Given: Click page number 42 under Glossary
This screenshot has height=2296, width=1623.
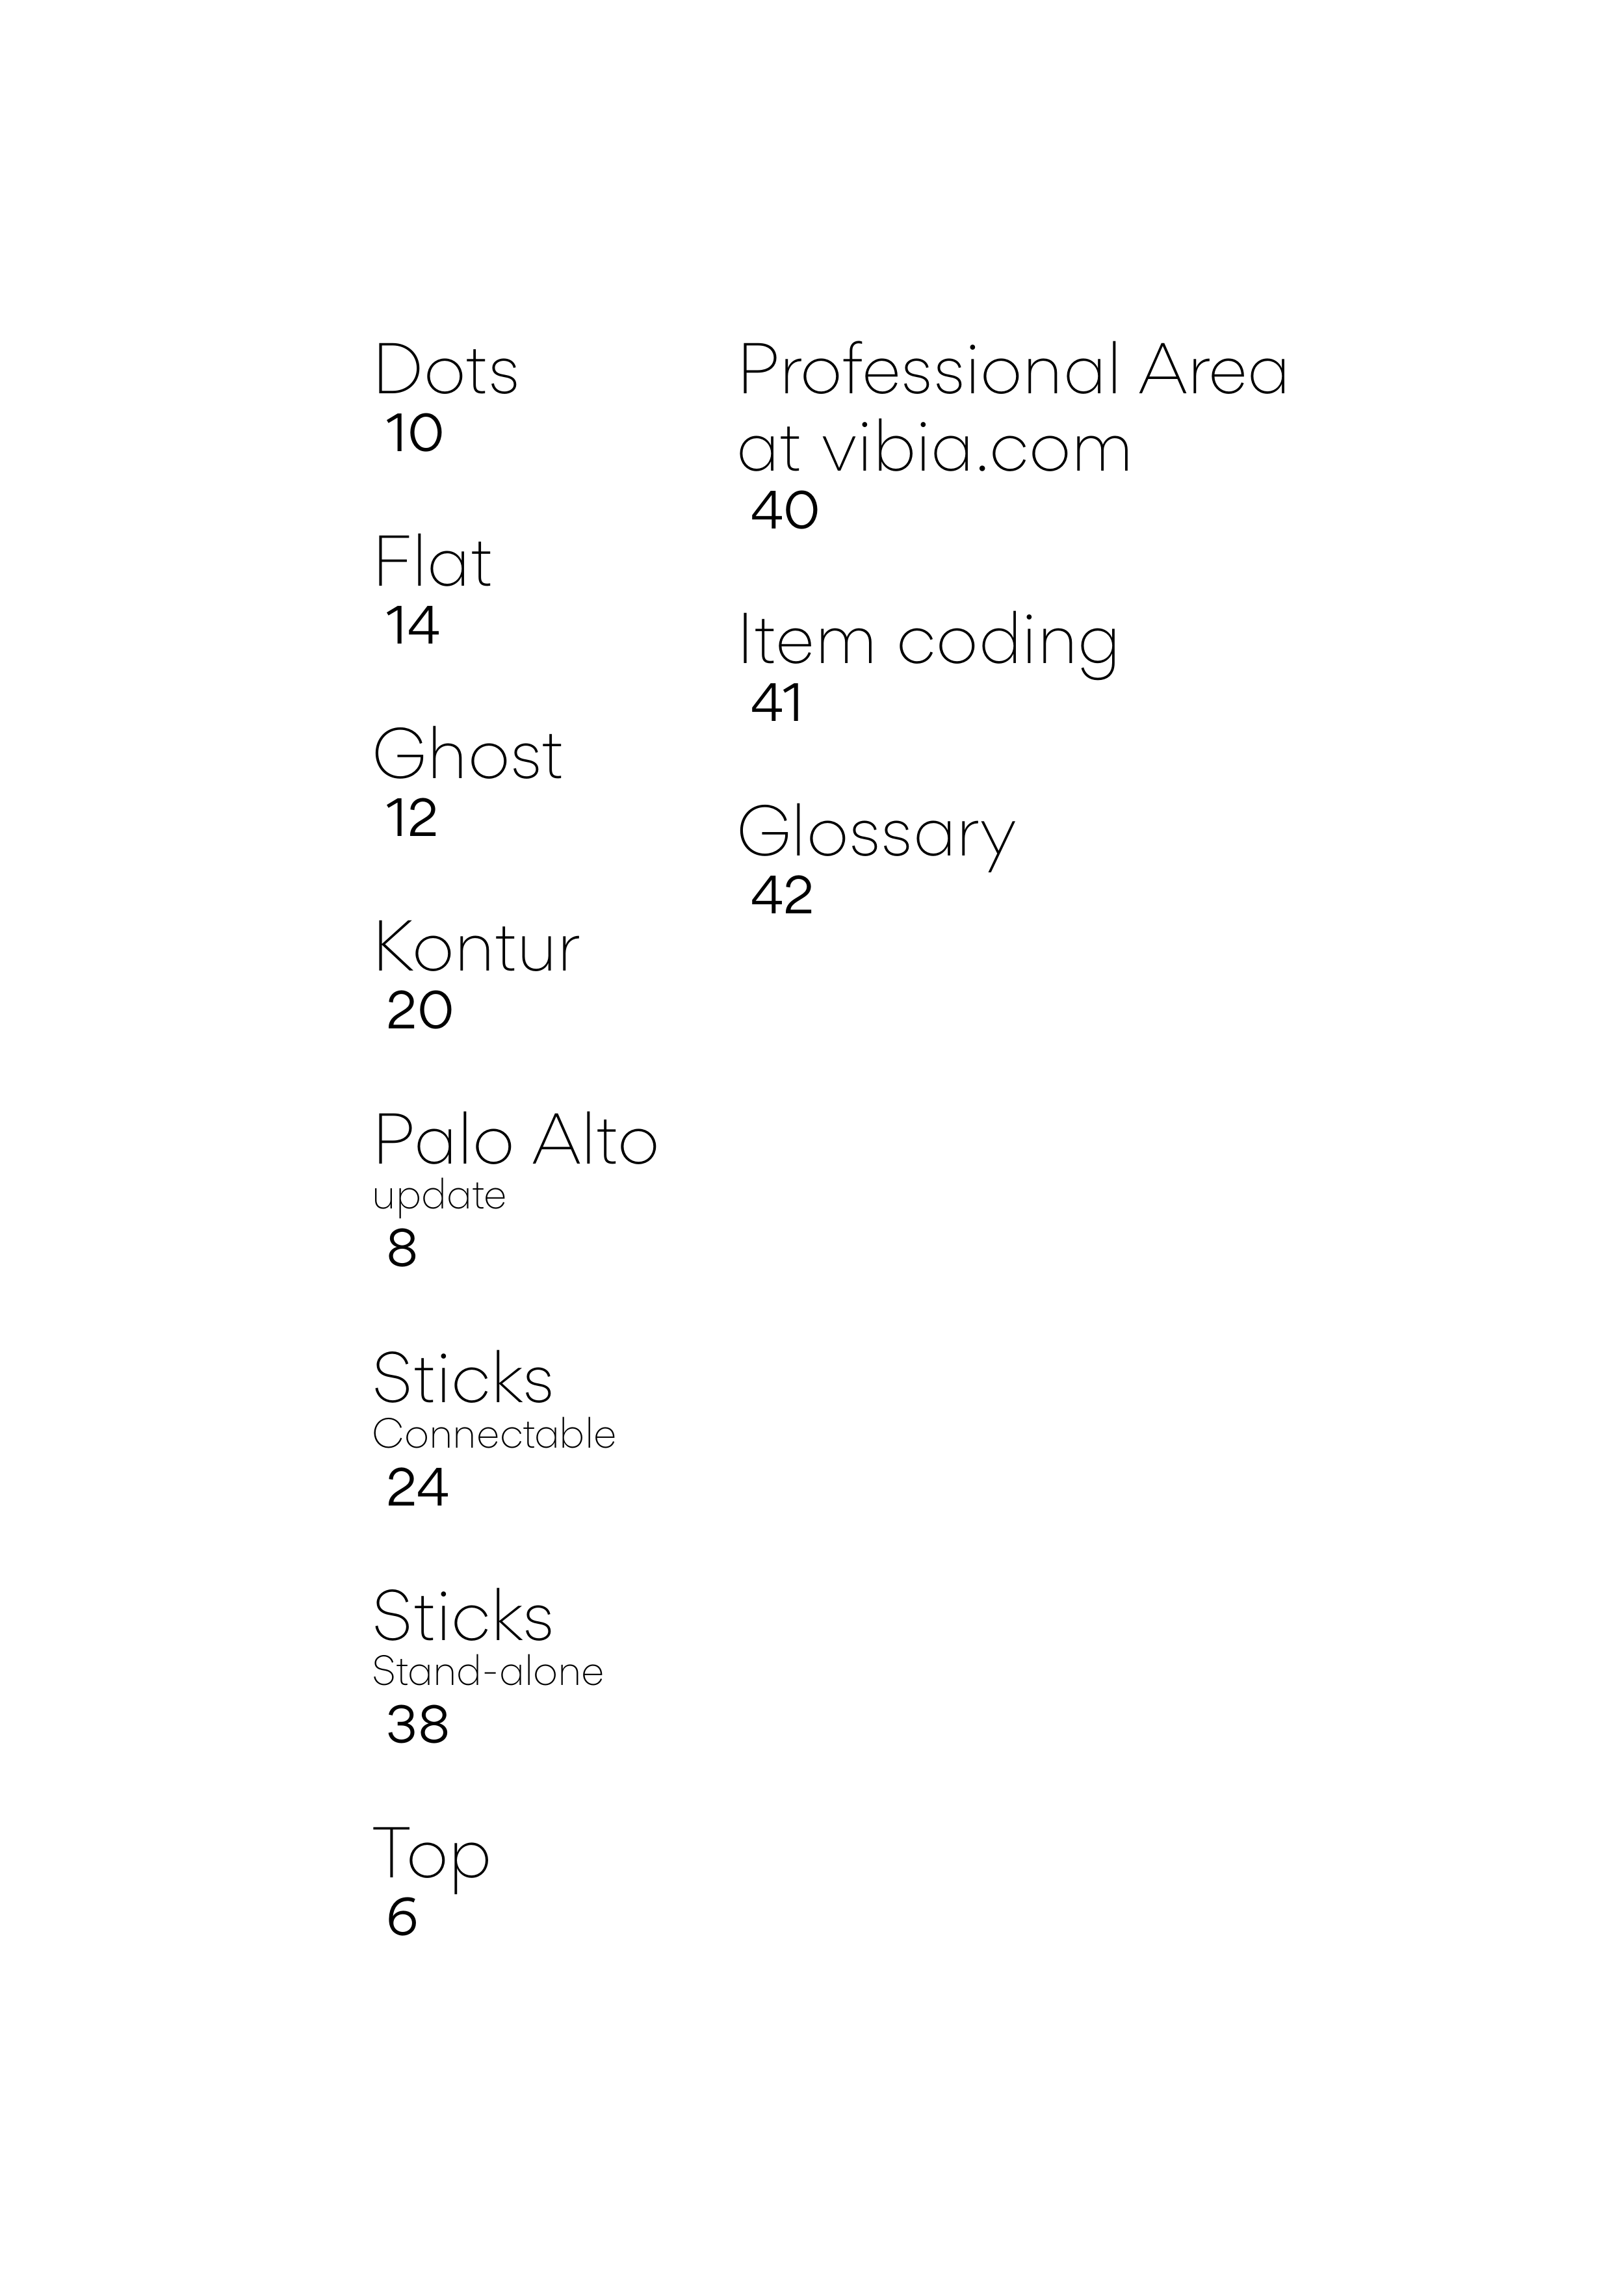Looking at the screenshot, I should [781, 896].
